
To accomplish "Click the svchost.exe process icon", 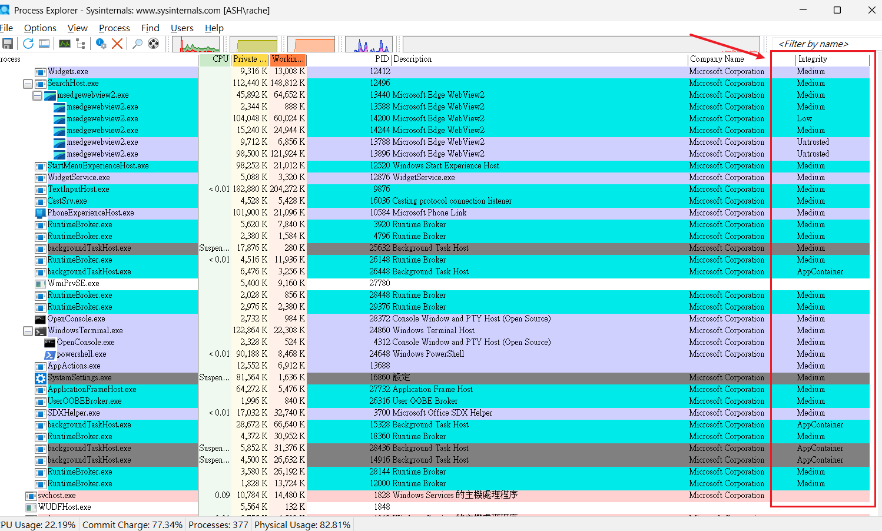I will pos(31,496).
